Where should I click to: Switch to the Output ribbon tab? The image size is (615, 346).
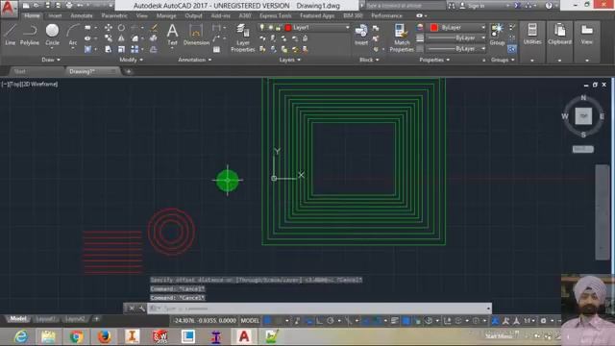[193, 15]
